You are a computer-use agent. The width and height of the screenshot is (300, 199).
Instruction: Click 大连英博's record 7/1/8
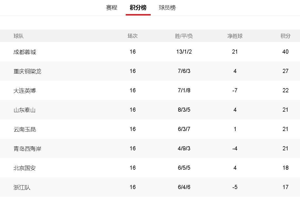184,90
